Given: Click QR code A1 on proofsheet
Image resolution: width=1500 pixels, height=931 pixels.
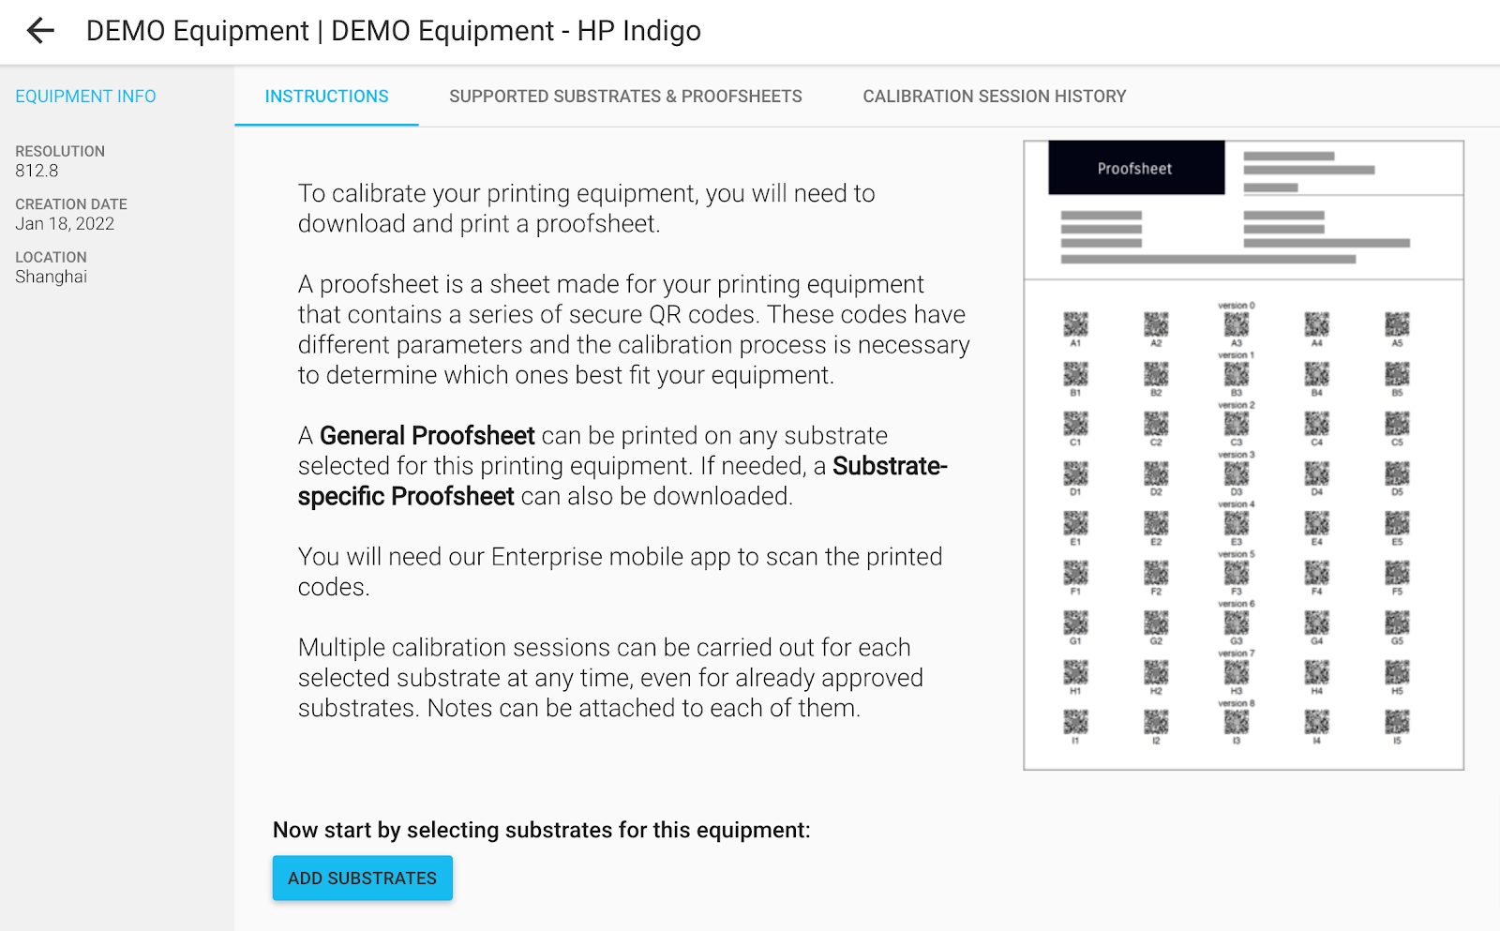Looking at the screenshot, I should (x=1075, y=324).
